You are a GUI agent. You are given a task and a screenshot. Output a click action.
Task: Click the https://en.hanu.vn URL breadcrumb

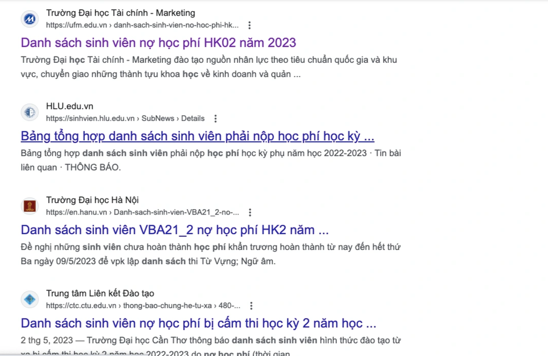coord(142,212)
